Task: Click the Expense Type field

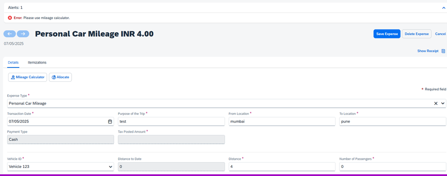Action: click(226, 104)
